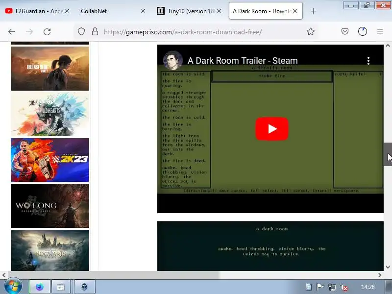The width and height of the screenshot is (392, 294).
Task: Click the vertical scrollbar up arrow
Action: click(x=388, y=46)
